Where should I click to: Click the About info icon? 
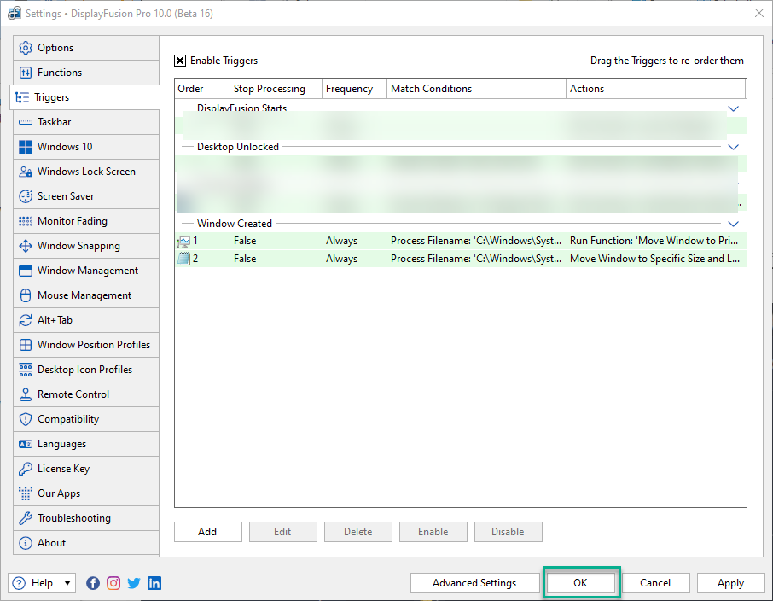[25, 543]
